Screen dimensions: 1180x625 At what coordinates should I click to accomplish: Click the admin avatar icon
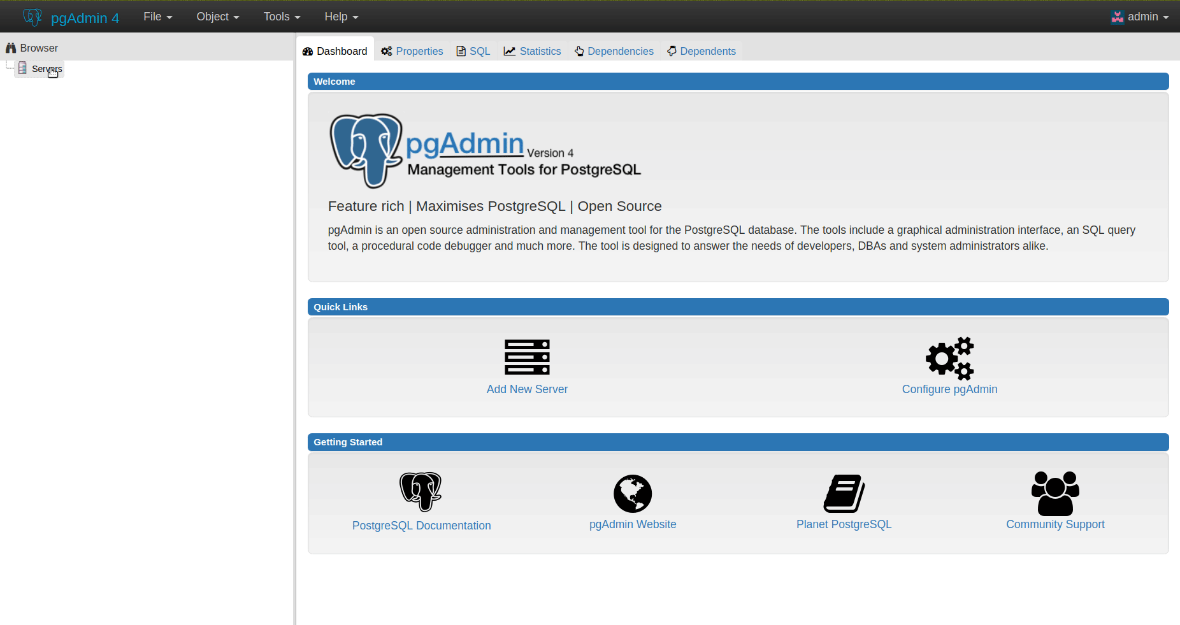(x=1118, y=17)
